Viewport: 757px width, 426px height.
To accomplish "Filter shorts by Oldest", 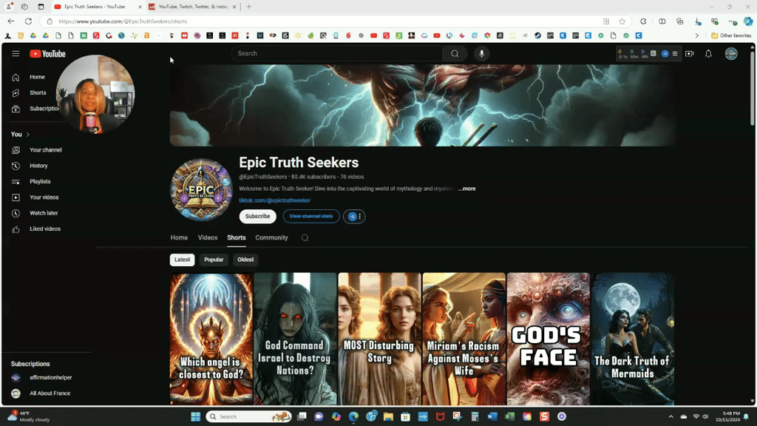I will (x=245, y=260).
